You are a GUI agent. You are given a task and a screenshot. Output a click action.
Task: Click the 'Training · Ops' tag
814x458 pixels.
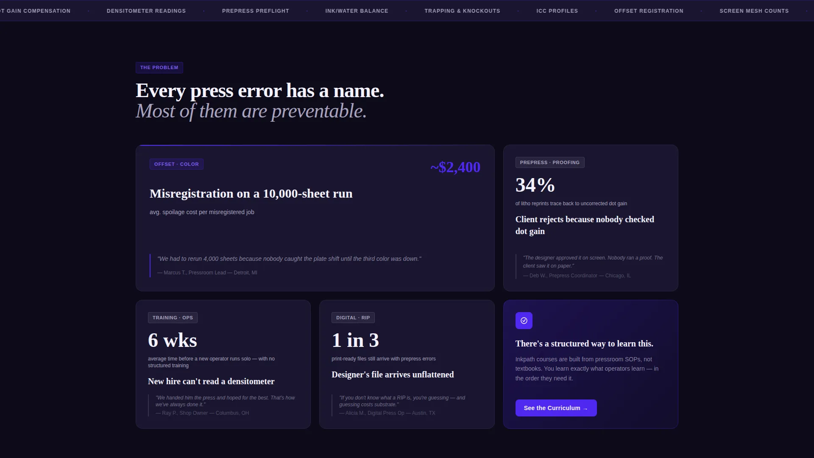pyautogui.click(x=173, y=318)
